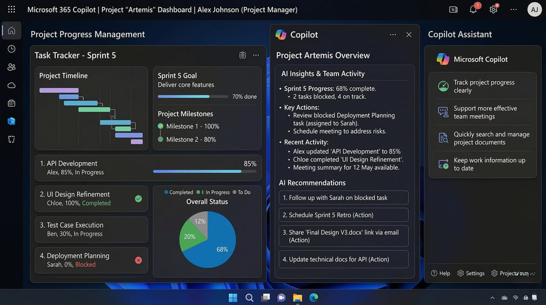The height and width of the screenshot is (305, 546).
Task: Open the API Development task row
Action: point(148,168)
